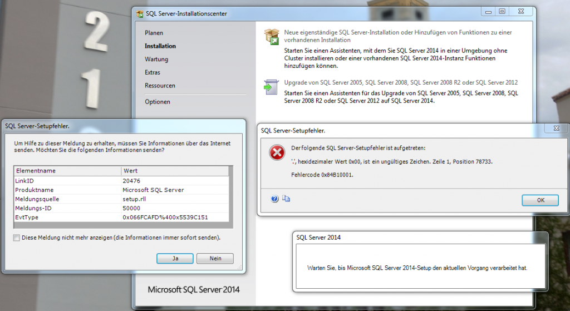Close the SQL Server-Setupfehler error dialog
Image resolution: width=570 pixels, height=311 pixels.
[556, 129]
